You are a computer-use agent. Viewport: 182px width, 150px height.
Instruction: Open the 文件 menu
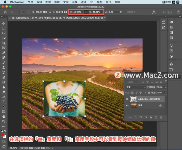tap(30, 2)
